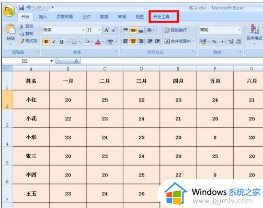Apply the red font color
Viewport: 263px width, 208px height.
(98, 41)
